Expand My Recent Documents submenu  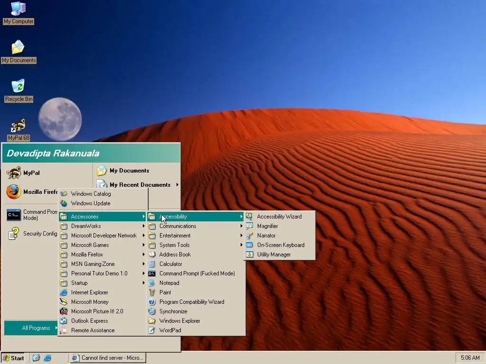pyautogui.click(x=138, y=185)
